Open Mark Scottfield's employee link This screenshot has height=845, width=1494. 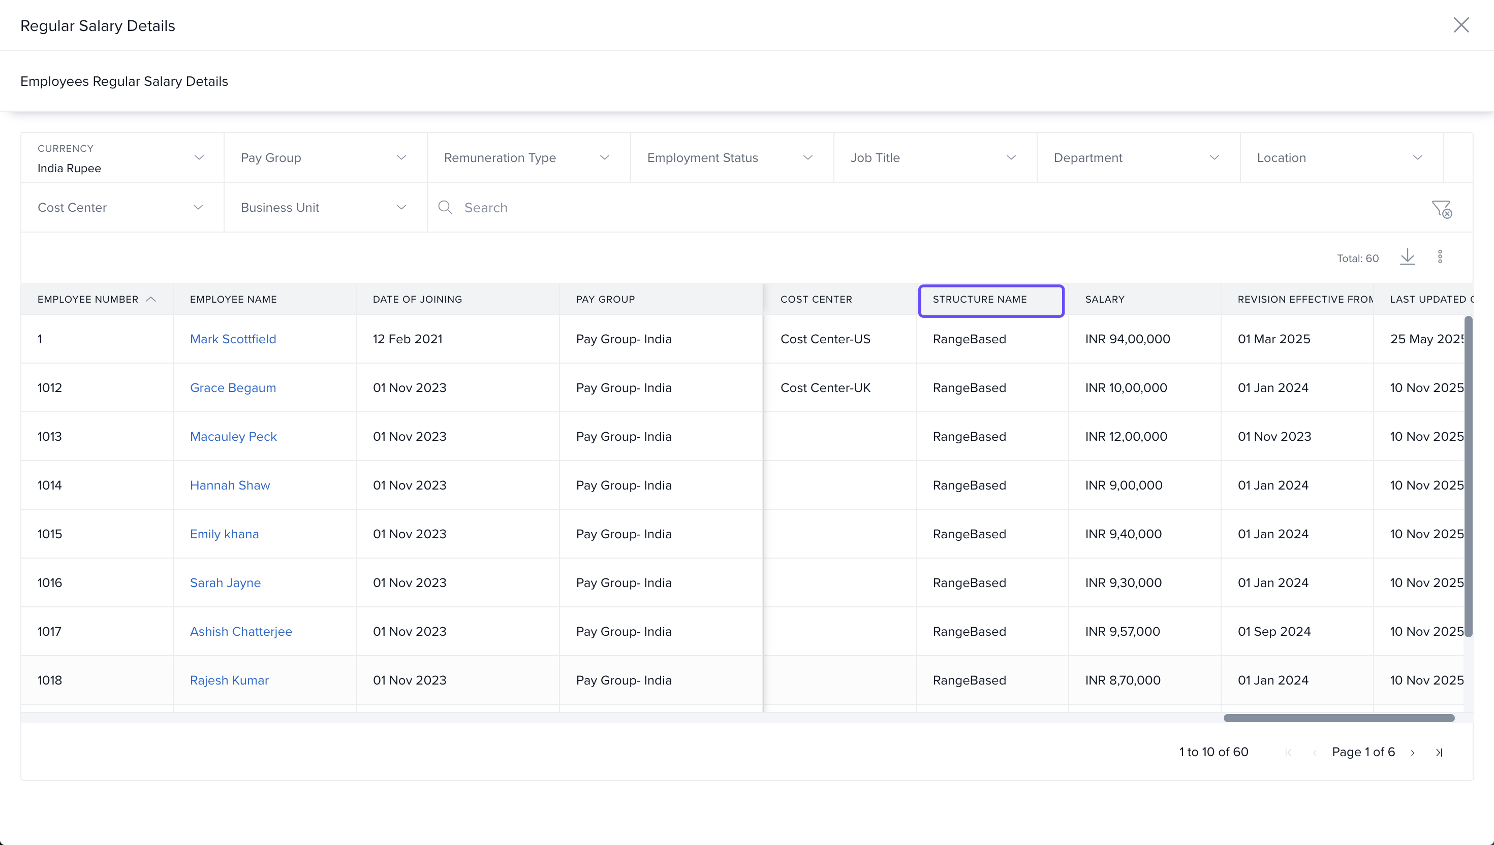(233, 339)
